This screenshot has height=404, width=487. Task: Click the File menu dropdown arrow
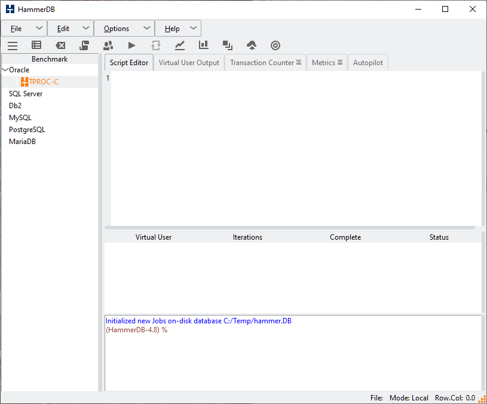tap(39, 28)
